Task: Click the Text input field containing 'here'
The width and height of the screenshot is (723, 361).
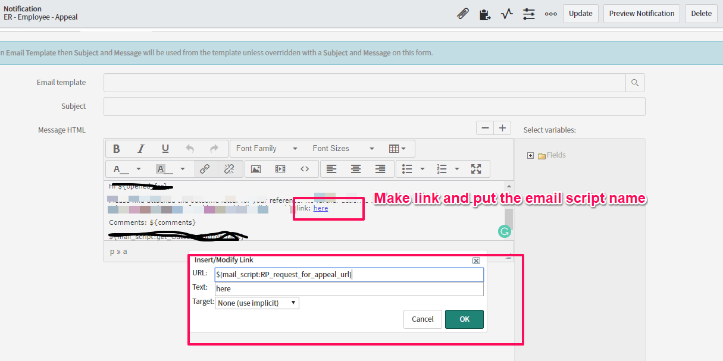Action: tap(349, 288)
